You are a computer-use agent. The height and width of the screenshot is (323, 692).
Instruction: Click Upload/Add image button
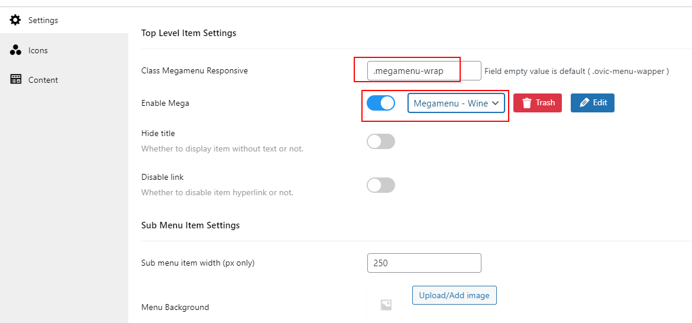point(454,295)
